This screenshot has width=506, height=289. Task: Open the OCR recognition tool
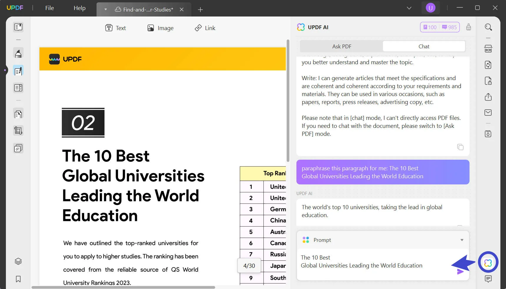coord(488,49)
